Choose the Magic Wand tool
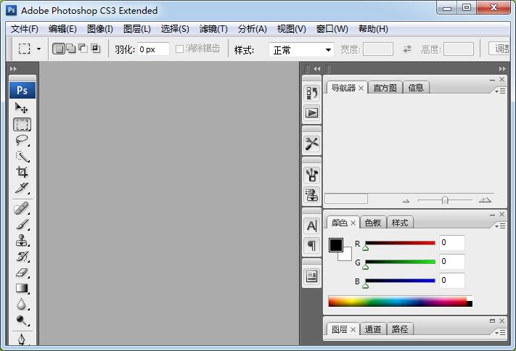The width and height of the screenshot is (516, 351). tap(22, 156)
